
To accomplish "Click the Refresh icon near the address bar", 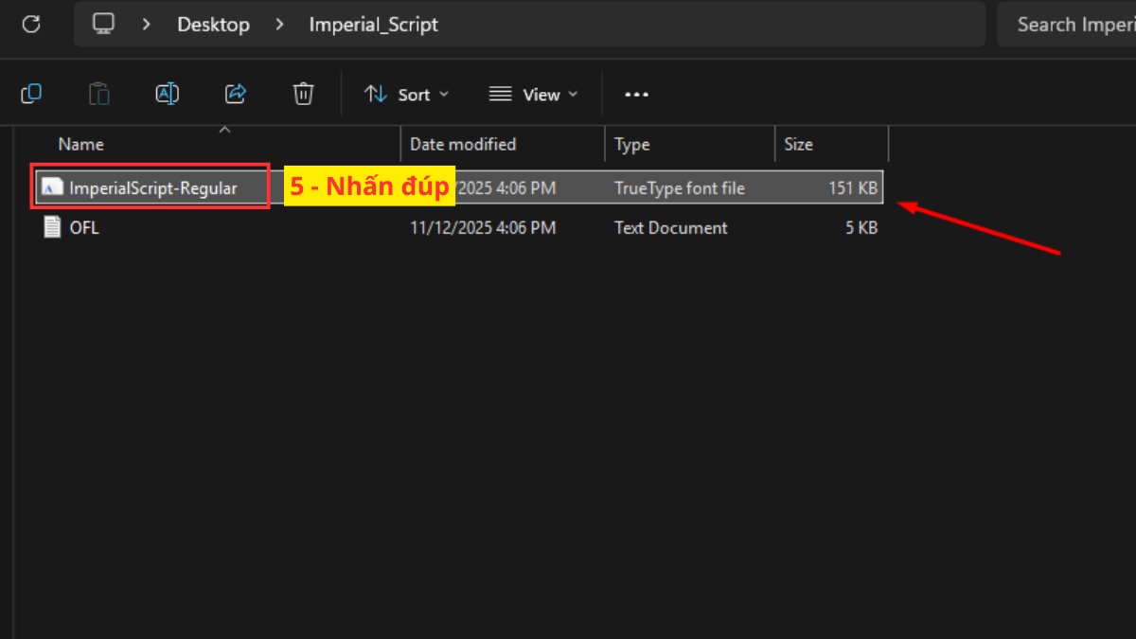I will 31,24.
